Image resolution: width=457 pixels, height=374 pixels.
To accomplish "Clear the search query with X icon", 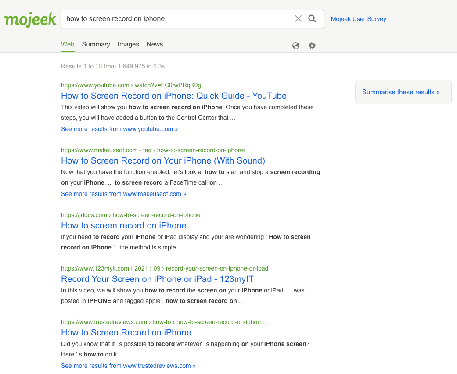I will (x=298, y=19).
